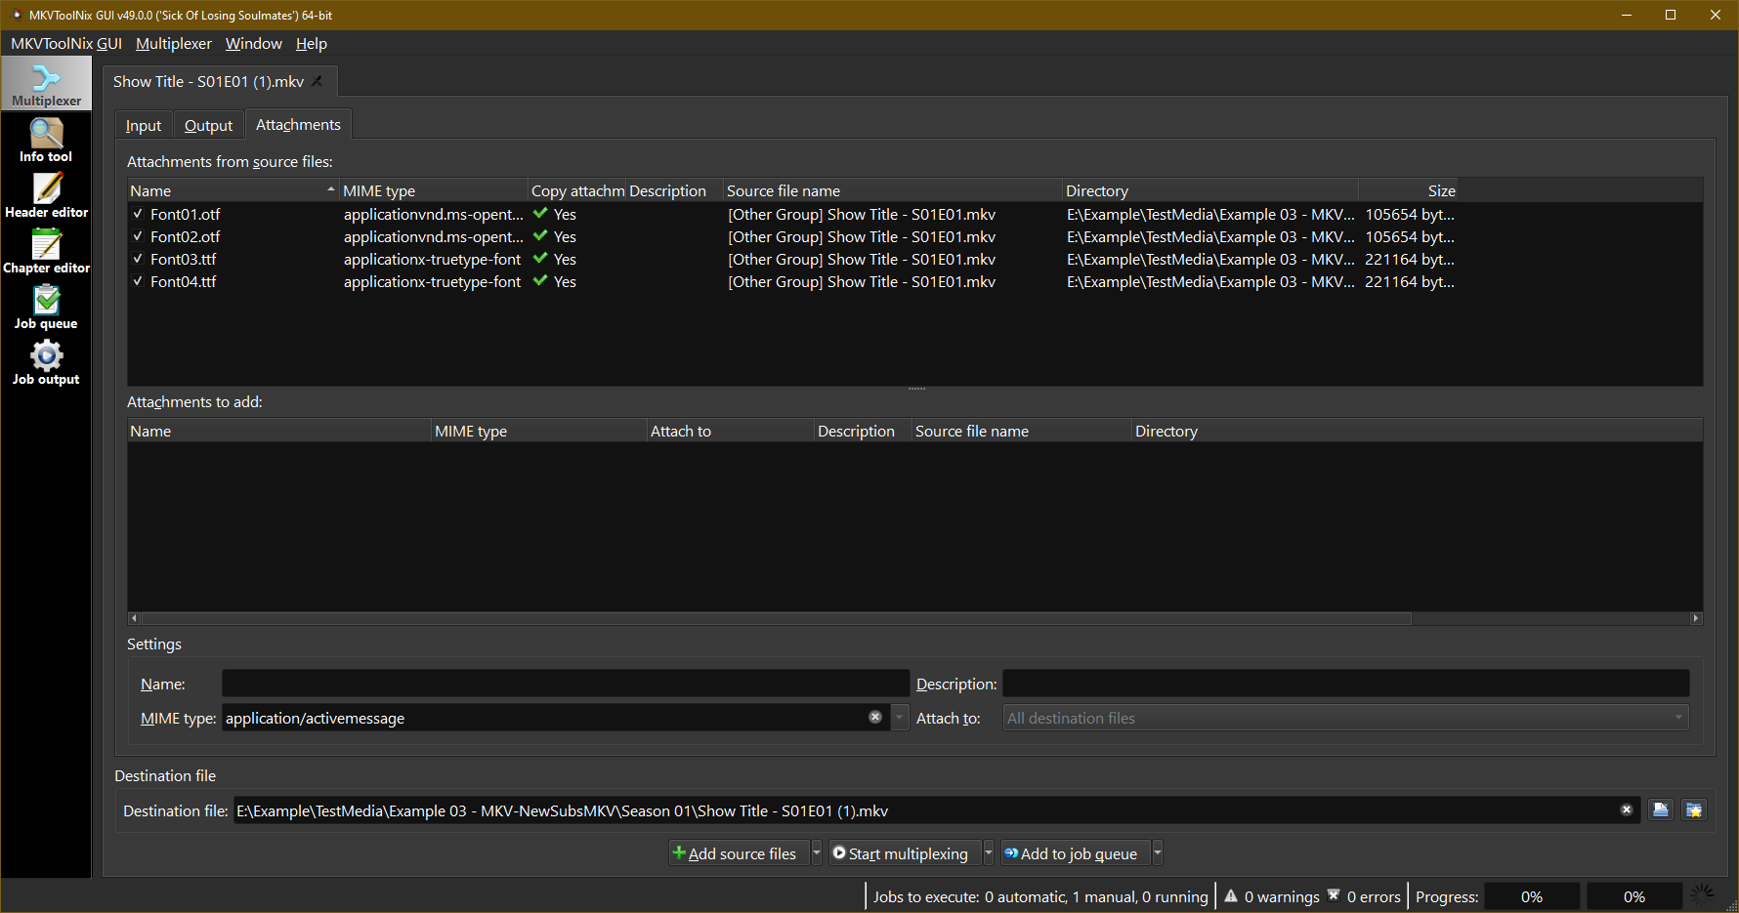Add the current file to the job queue
Viewport: 1739px width, 913px height.
click(1073, 852)
